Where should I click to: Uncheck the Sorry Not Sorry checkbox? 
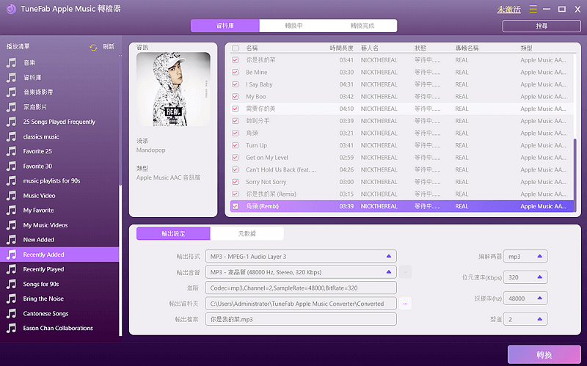pyautogui.click(x=235, y=182)
